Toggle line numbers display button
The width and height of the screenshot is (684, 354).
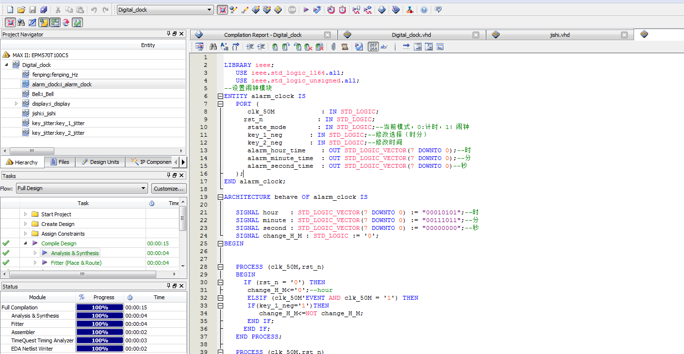(x=373, y=47)
